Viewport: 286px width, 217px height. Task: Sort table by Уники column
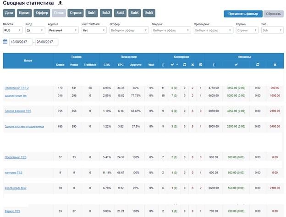click(74, 65)
